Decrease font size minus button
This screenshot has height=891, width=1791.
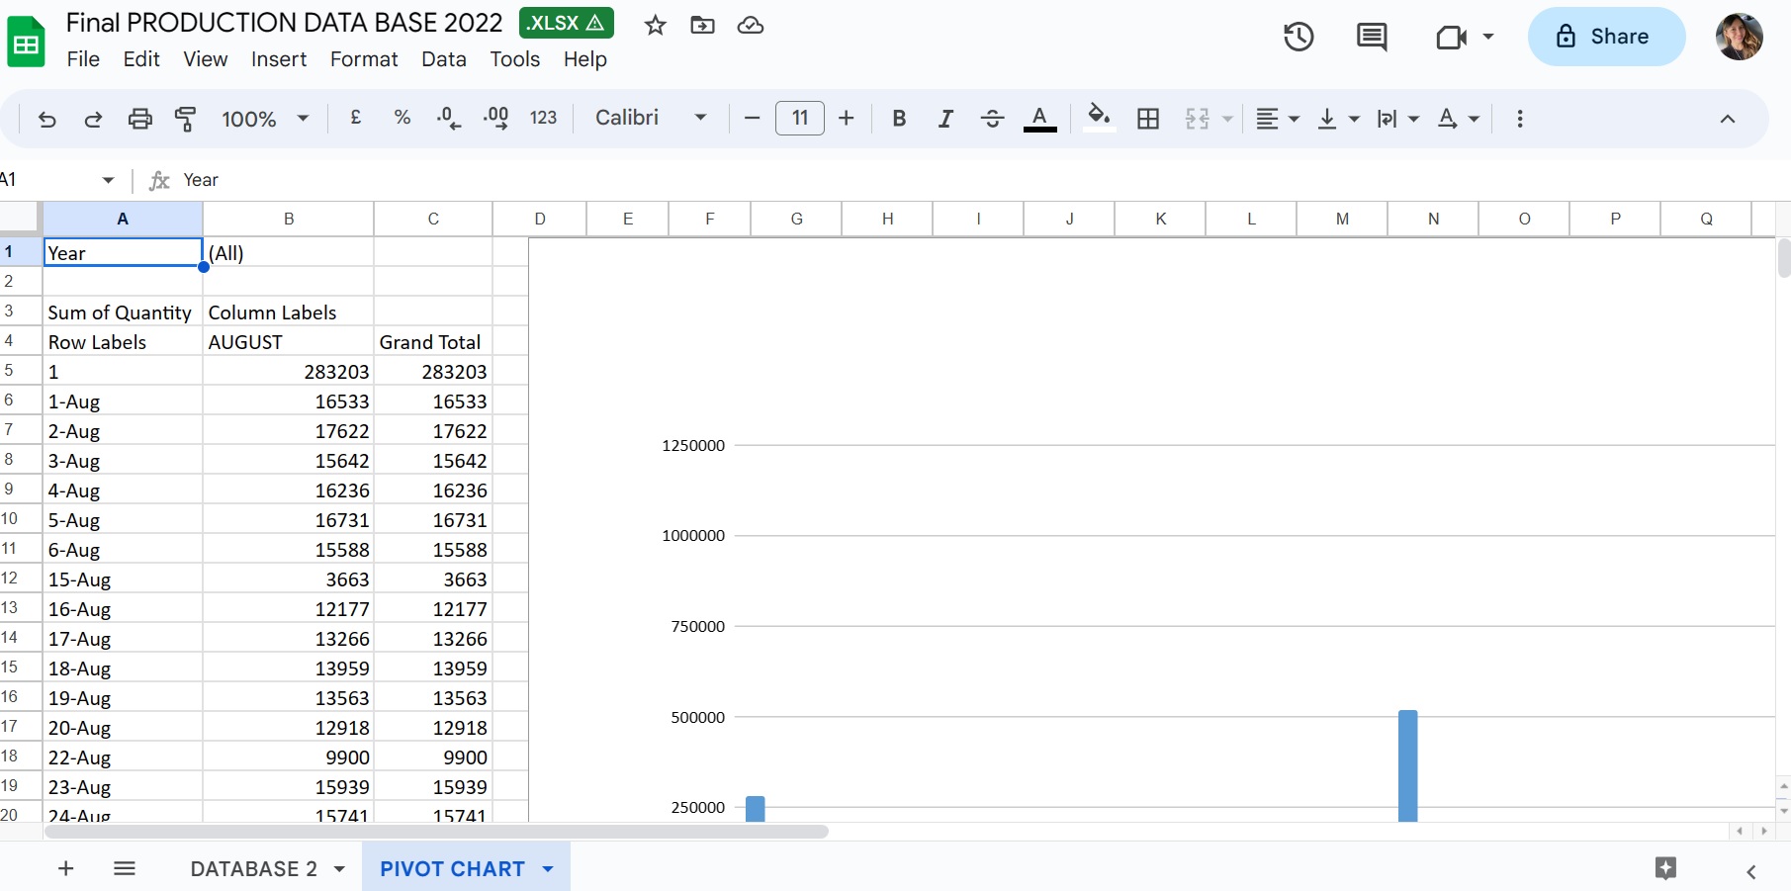pos(752,119)
